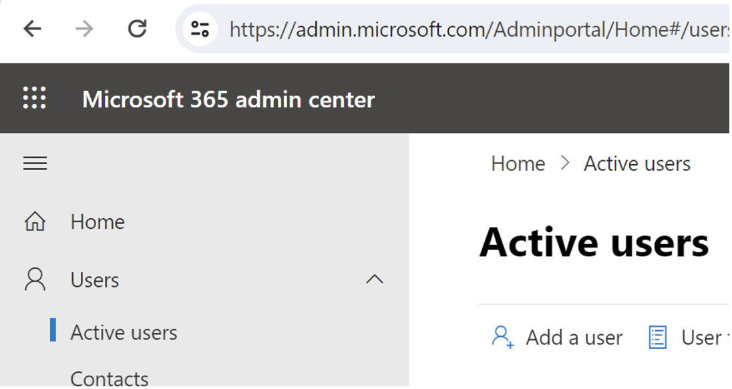This screenshot has width=732, height=389.
Task: Reload the current page
Action: click(x=137, y=29)
